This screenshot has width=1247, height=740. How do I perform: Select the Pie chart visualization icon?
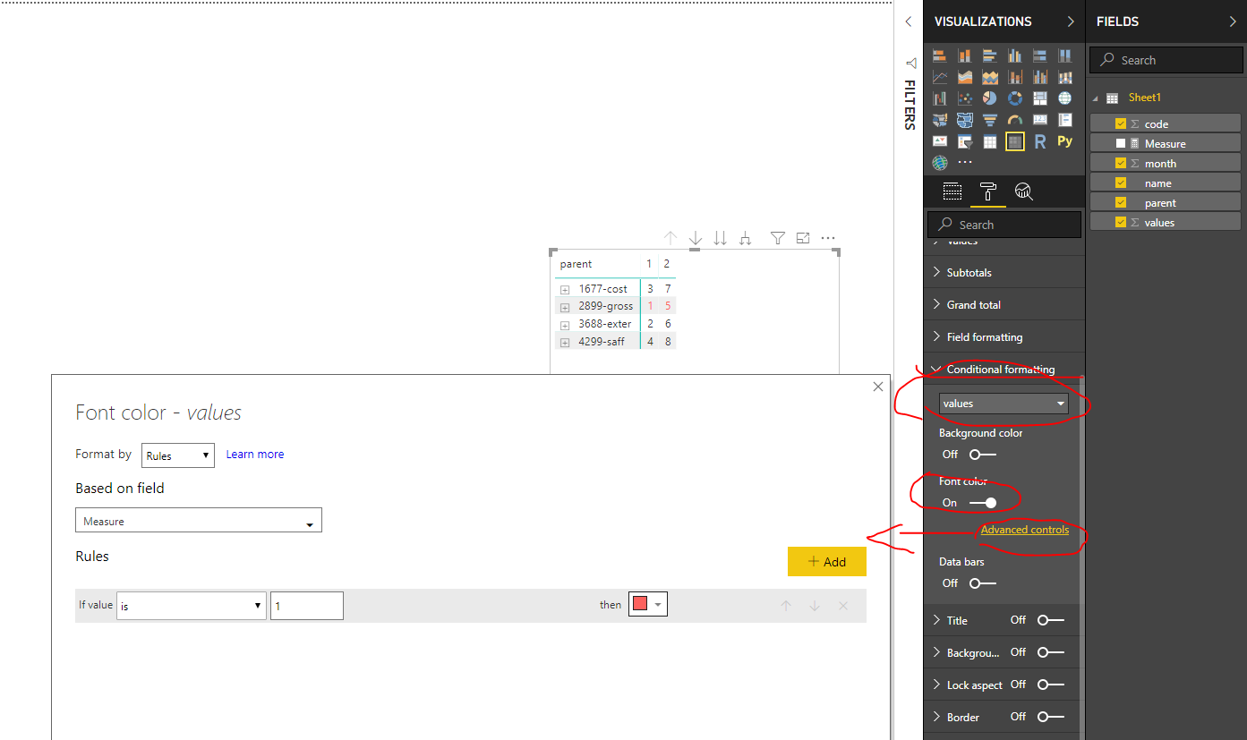pyautogui.click(x=990, y=98)
